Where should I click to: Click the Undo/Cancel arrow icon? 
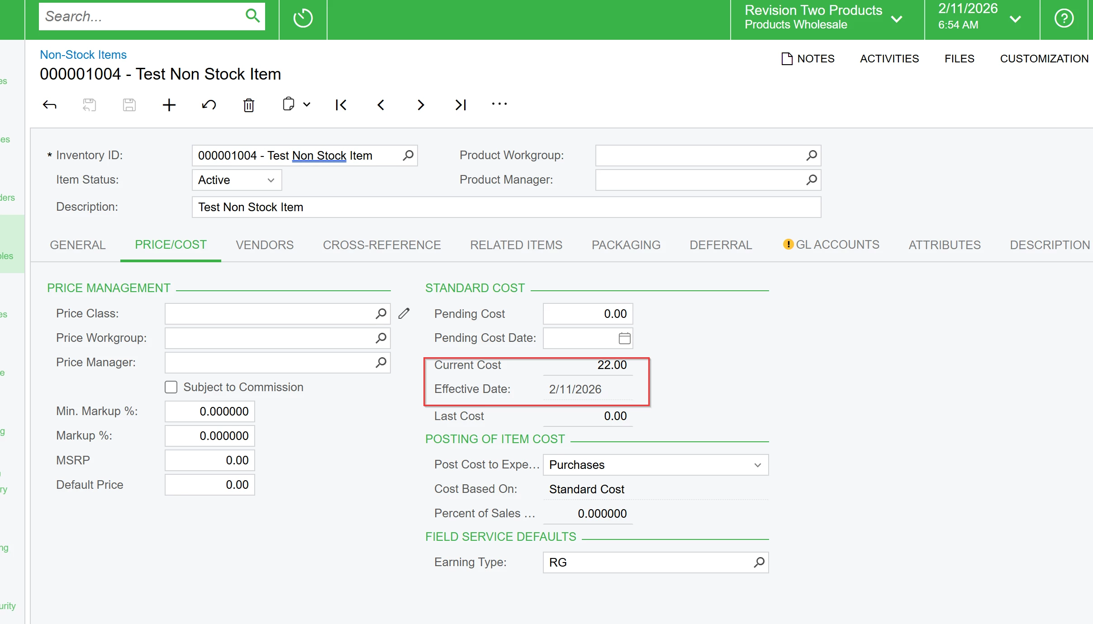pos(209,105)
